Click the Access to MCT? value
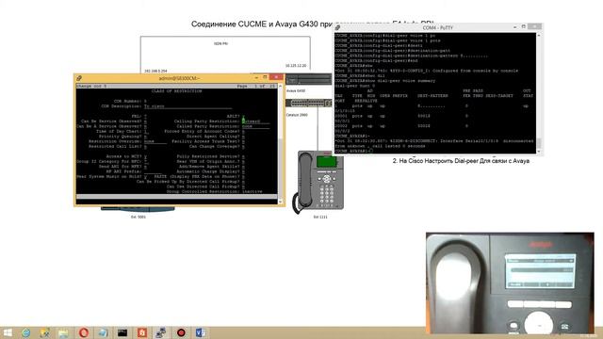The height and width of the screenshot is (339, 603). tap(146, 156)
